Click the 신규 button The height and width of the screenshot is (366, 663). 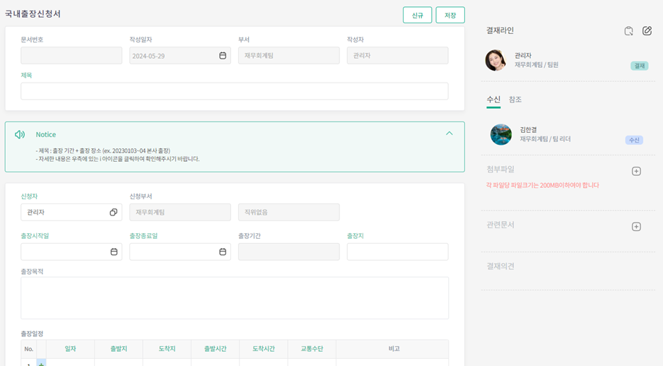pos(417,15)
